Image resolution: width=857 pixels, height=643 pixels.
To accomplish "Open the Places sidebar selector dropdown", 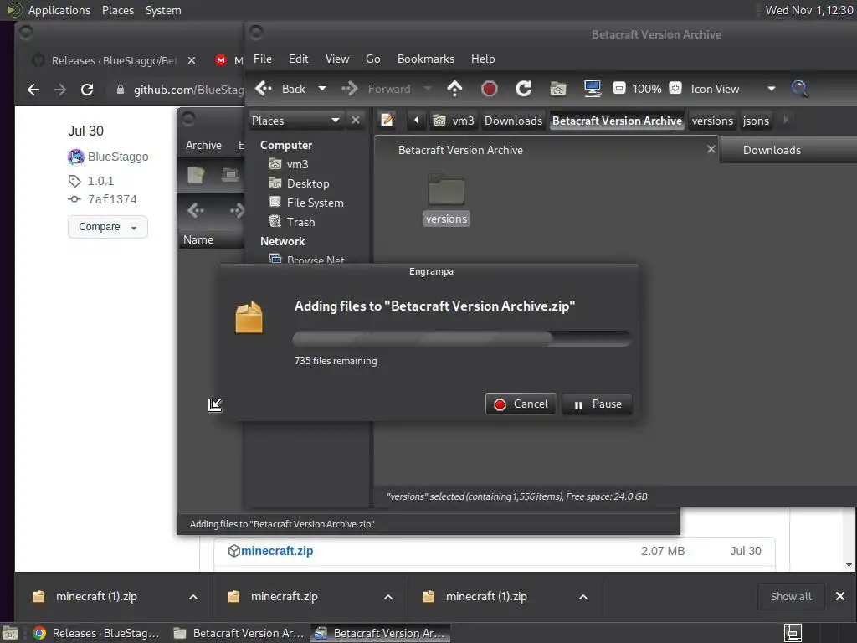I will [295, 121].
